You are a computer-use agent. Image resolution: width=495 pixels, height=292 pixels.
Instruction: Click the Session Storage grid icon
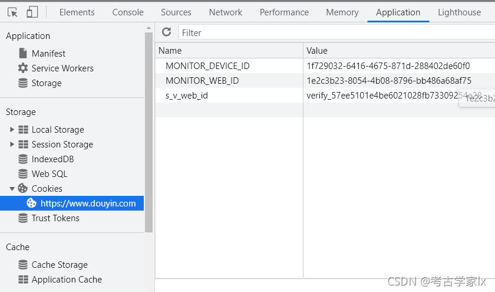click(23, 145)
